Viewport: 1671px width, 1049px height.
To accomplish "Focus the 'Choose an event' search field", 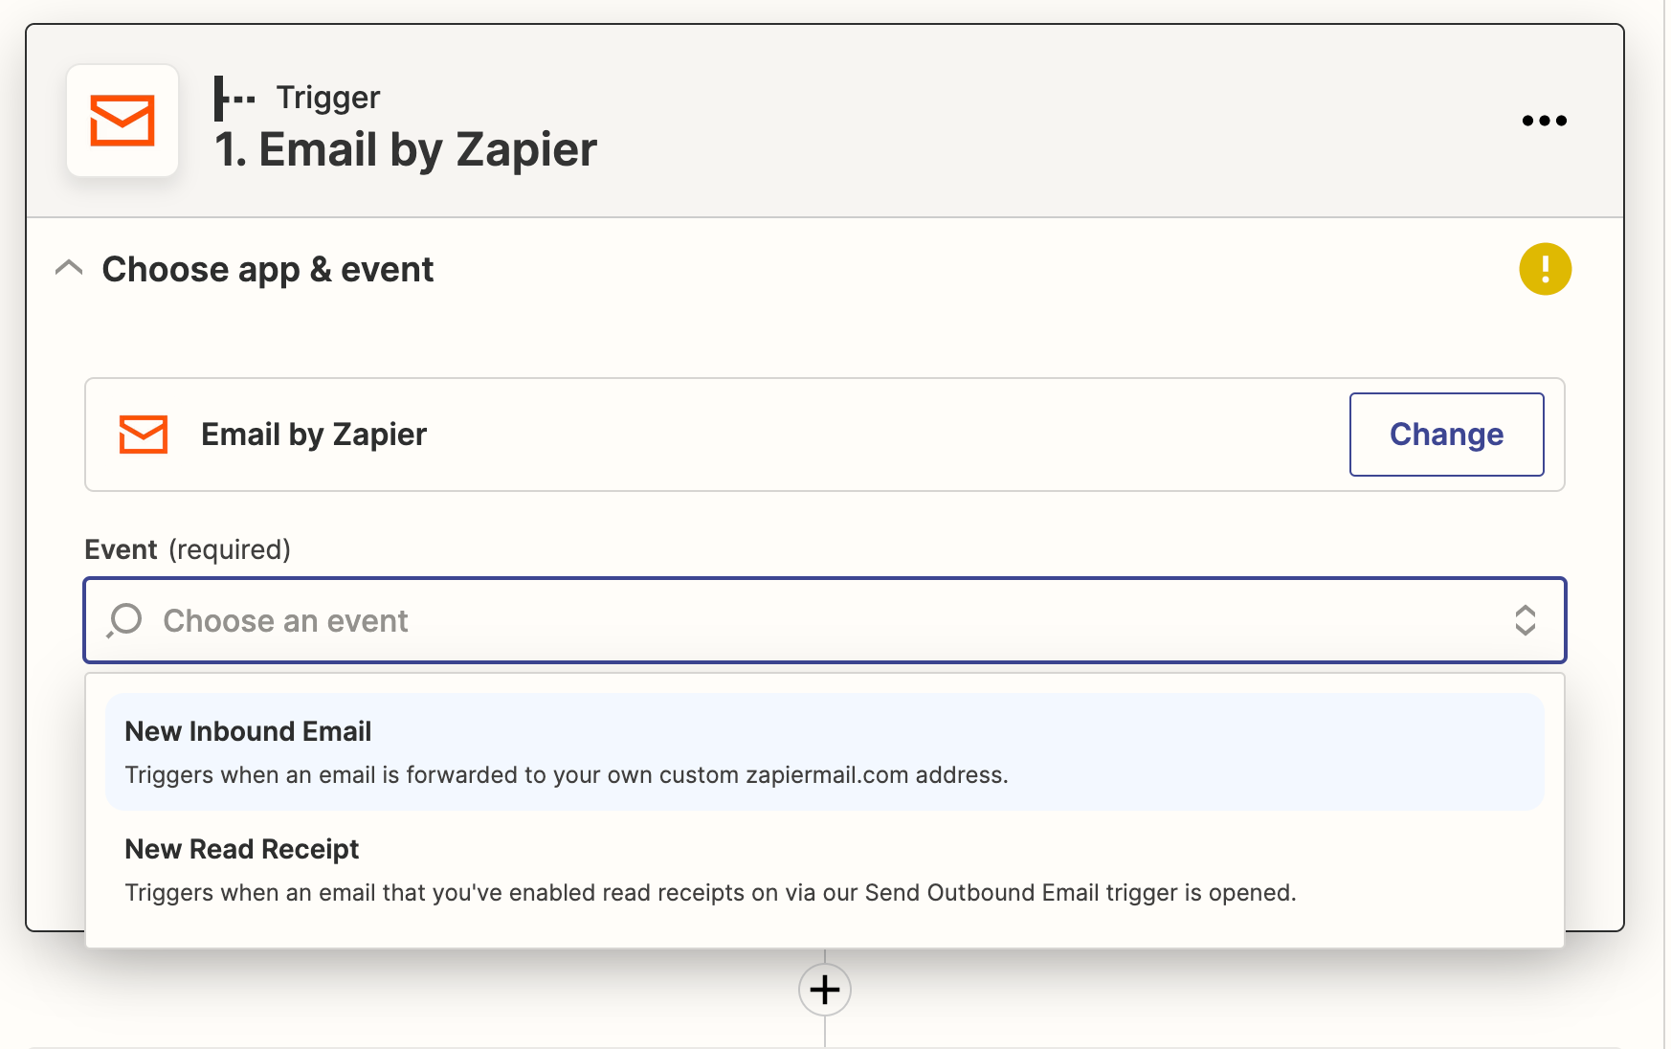I will [825, 620].
